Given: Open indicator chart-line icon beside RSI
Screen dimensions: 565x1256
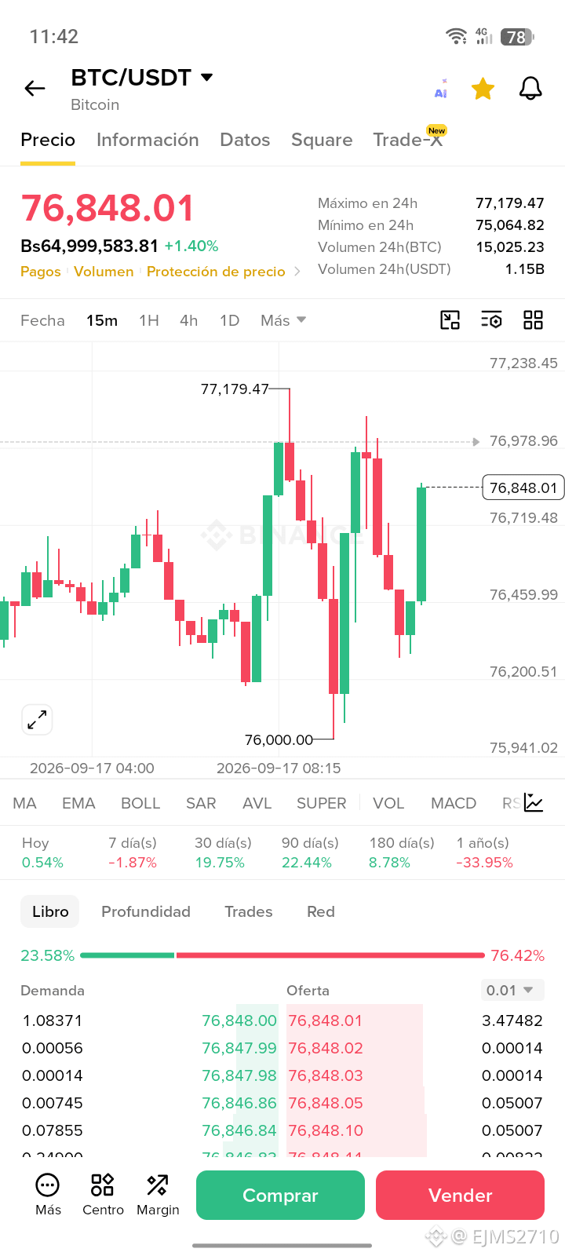Looking at the screenshot, I should tap(534, 802).
